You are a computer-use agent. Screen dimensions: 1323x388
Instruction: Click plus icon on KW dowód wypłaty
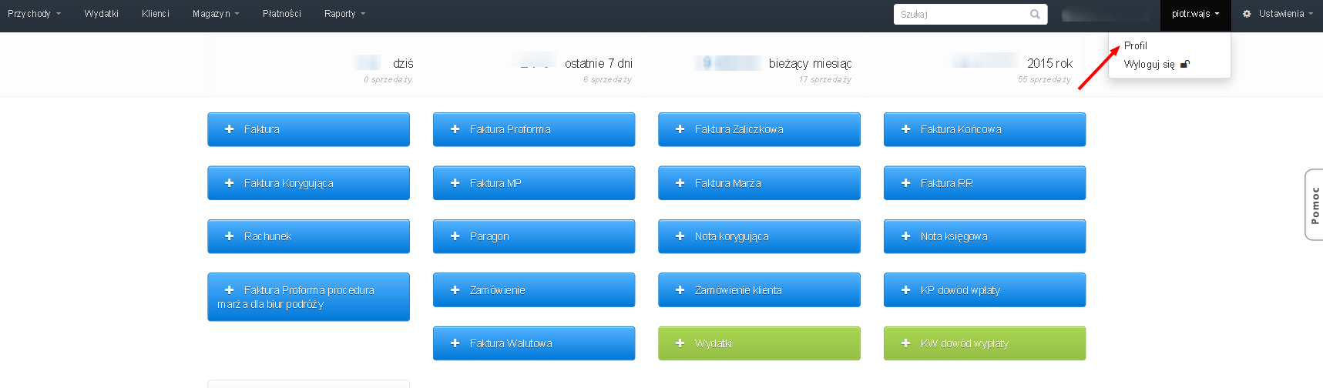[905, 343]
